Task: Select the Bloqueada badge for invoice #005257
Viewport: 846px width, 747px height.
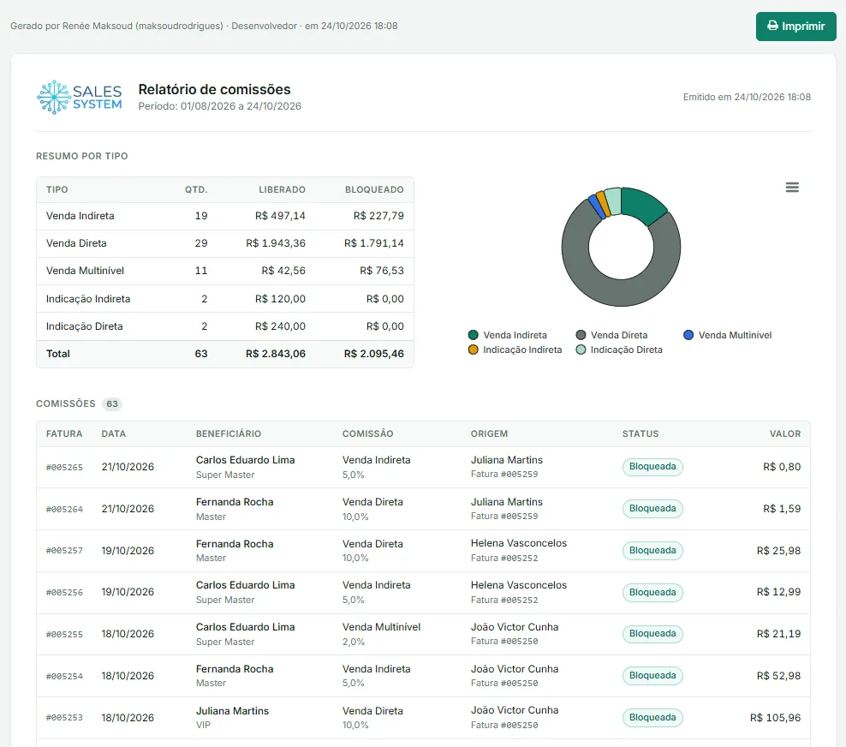Action: (652, 551)
